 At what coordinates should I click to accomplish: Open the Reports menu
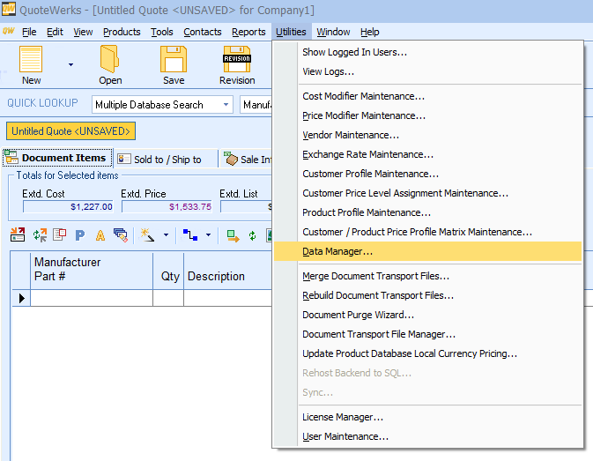[x=248, y=32]
